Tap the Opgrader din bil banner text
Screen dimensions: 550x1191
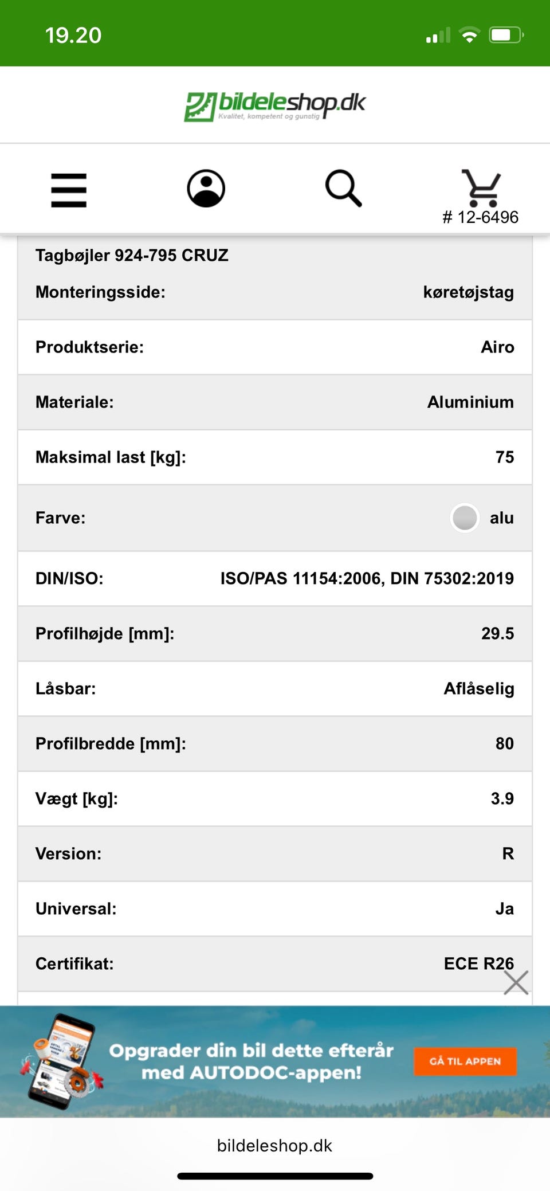point(252,1061)
